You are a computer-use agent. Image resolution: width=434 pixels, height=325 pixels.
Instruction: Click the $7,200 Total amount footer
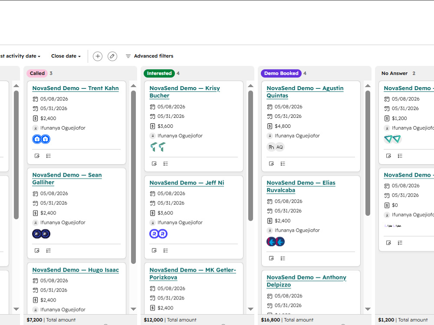point(51,320)
